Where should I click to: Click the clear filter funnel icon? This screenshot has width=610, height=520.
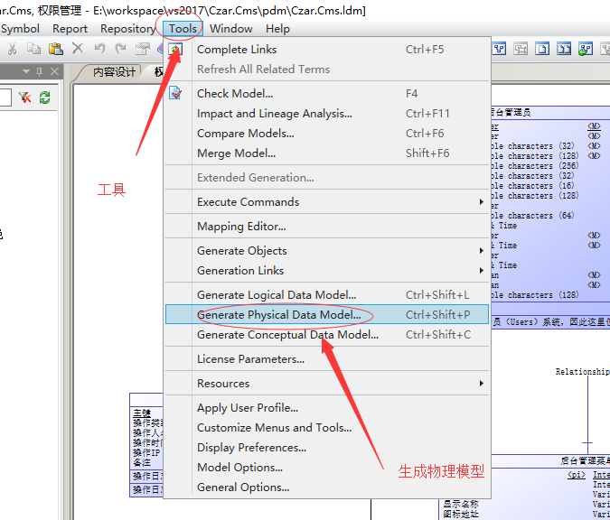coord(24,97)
